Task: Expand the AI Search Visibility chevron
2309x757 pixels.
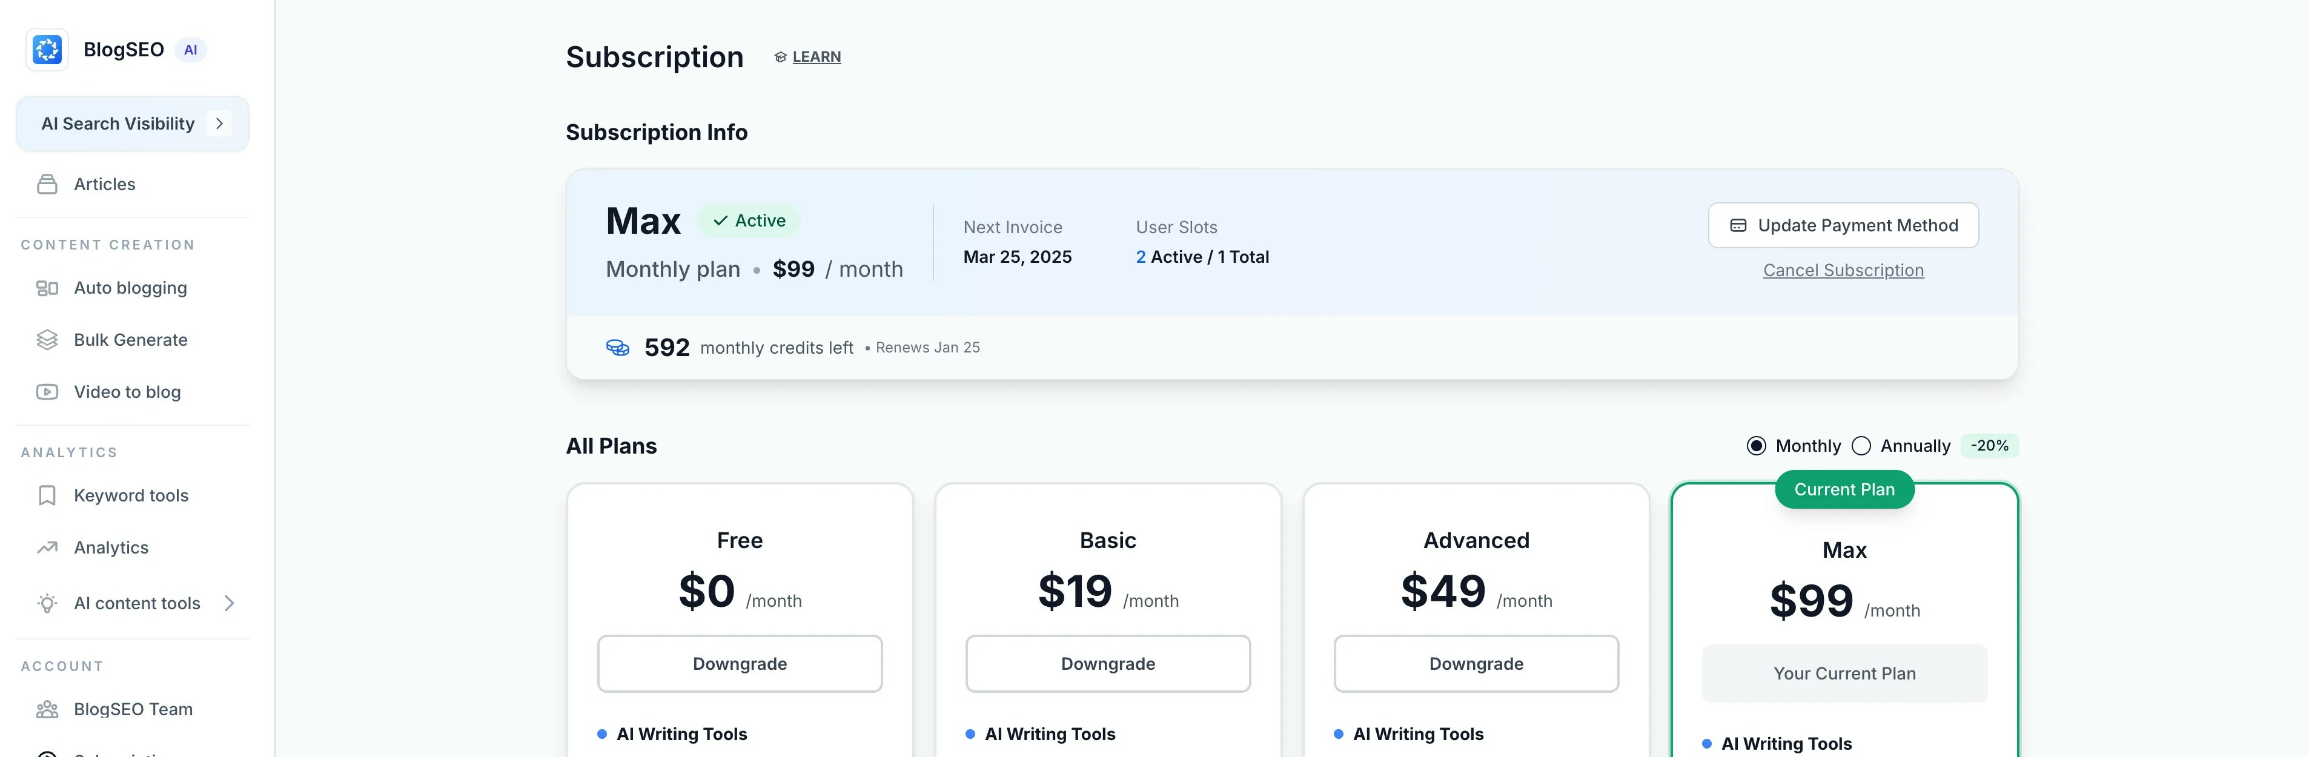Action: pos(219,124)
